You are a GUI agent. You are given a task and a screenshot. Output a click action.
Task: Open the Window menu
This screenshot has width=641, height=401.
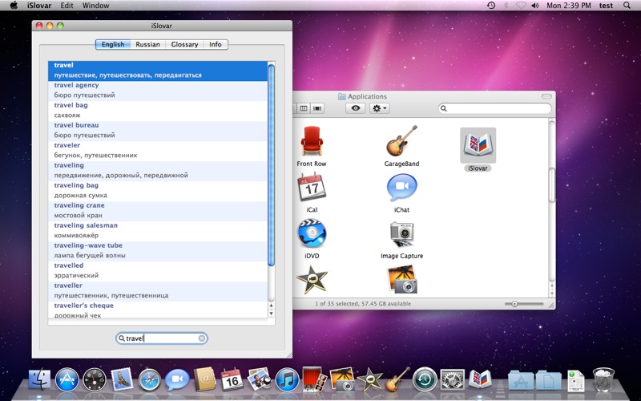tap(95, 6)
